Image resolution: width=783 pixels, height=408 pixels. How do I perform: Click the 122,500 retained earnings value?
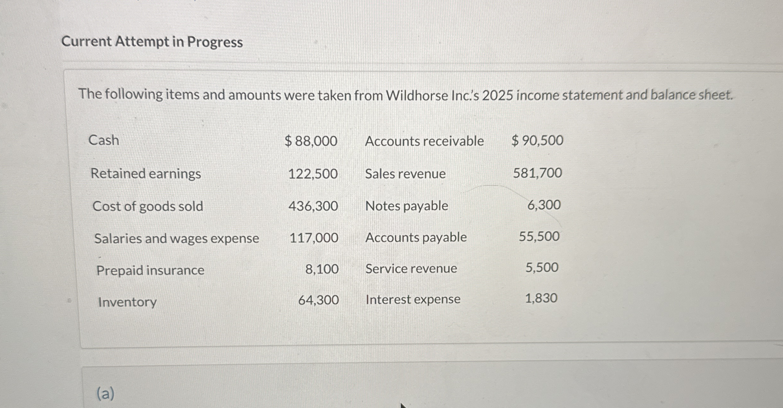click(313, 174)
